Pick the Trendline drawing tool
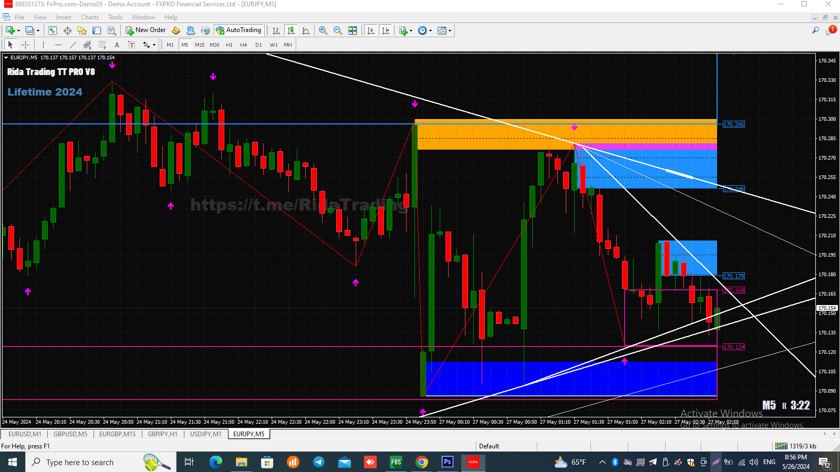The image size is (840, 472). pyautogui.click(x=73, y=45)
